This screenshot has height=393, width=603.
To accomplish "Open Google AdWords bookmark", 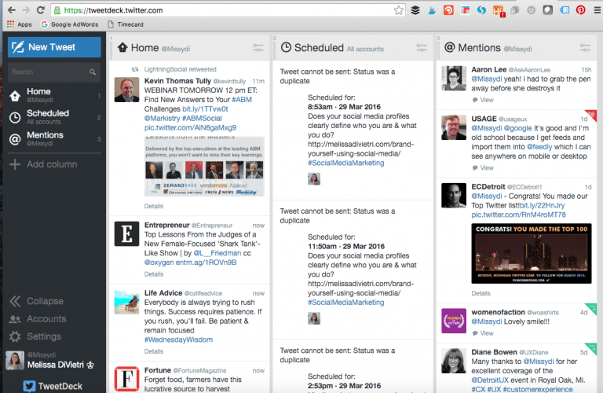I will click(70, 24).
